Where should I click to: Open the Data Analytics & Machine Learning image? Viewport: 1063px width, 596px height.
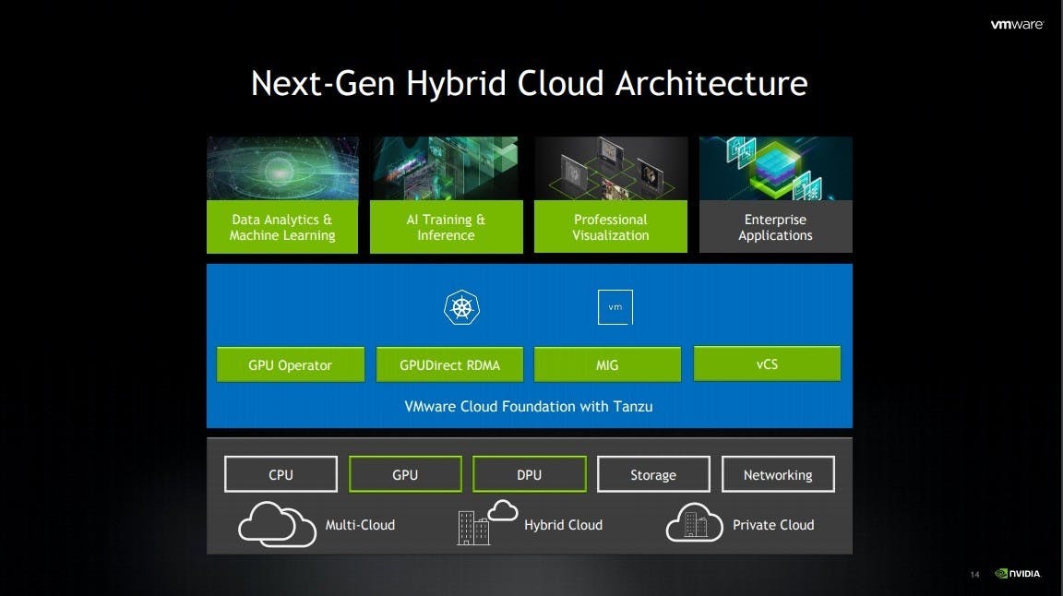pos(282,168)
